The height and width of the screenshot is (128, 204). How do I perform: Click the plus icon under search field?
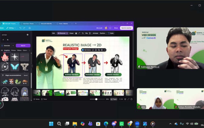[x=3, y=39]
